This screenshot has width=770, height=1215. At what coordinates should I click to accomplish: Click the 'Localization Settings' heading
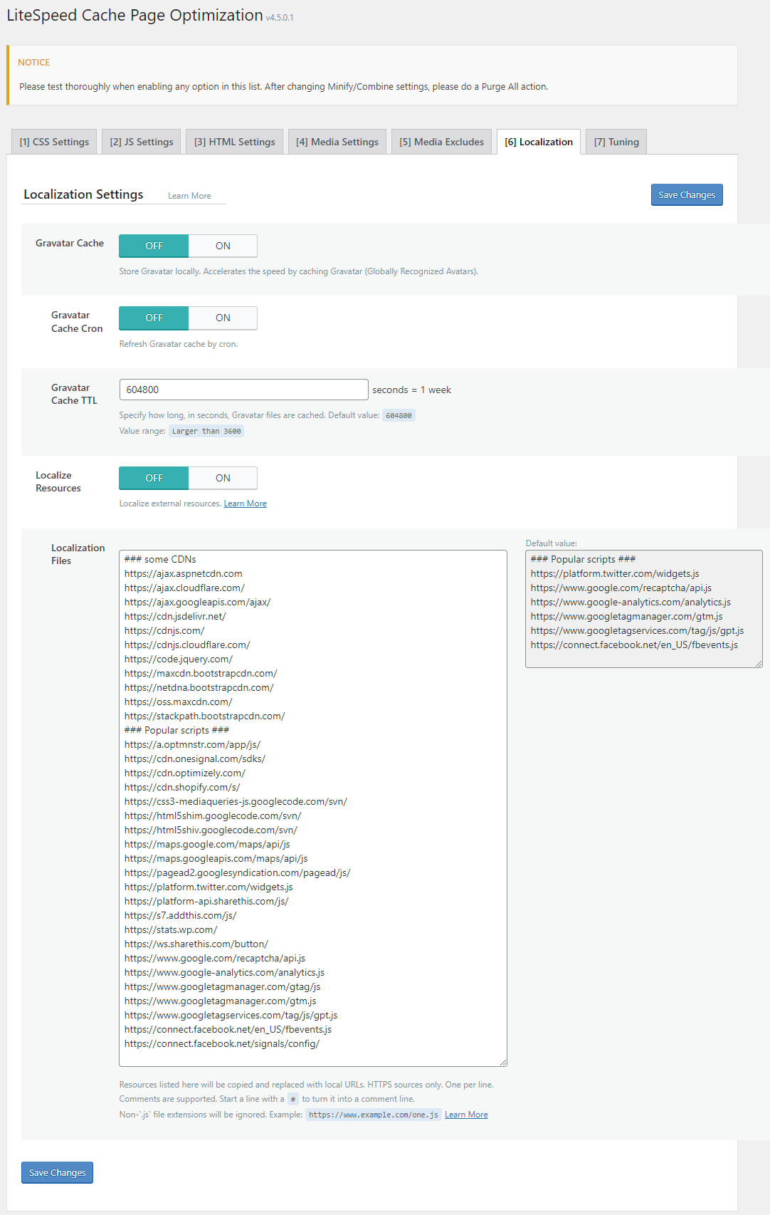point(83,194)
